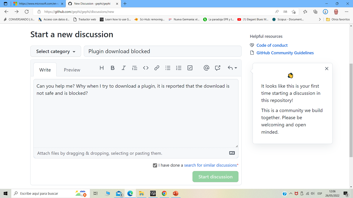Apply italic formatting to the text
Screen dimensions: 353x198
tap(124, 68)
